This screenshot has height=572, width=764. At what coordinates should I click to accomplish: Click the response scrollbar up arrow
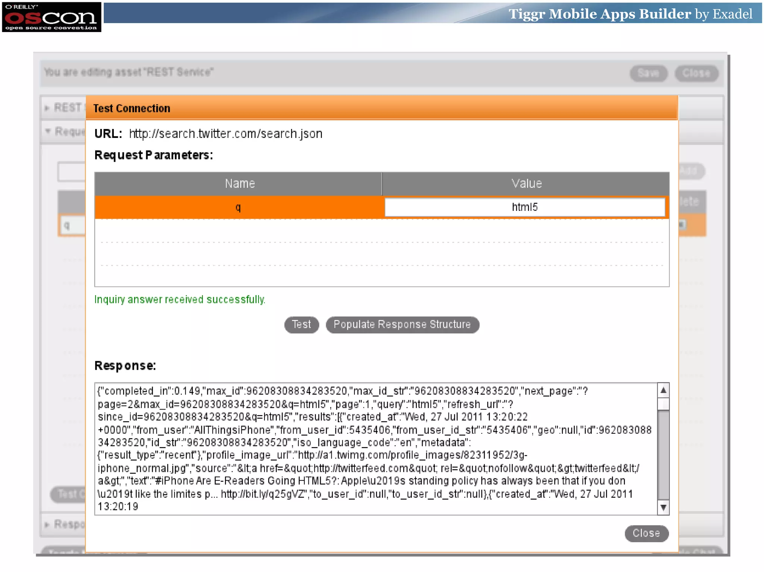click(x=663, y=391)
